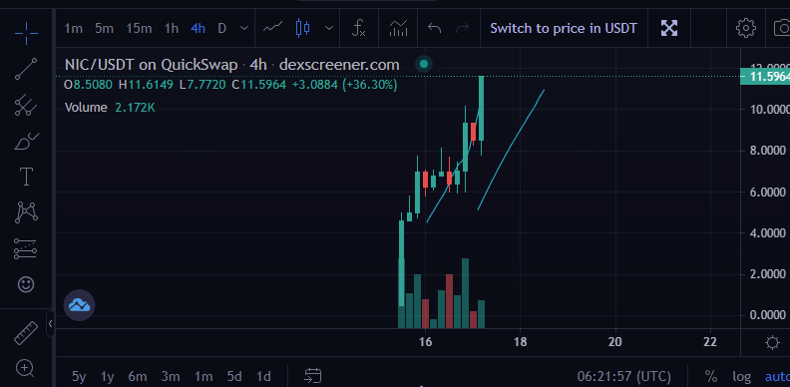Select the line chart type
Viewport: 790px width, 387px height.
[272, 28]
